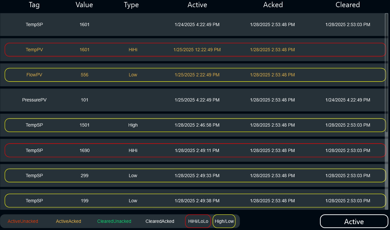
Task: Click HiHi type in the TempPV row
Action: [133, 50]
